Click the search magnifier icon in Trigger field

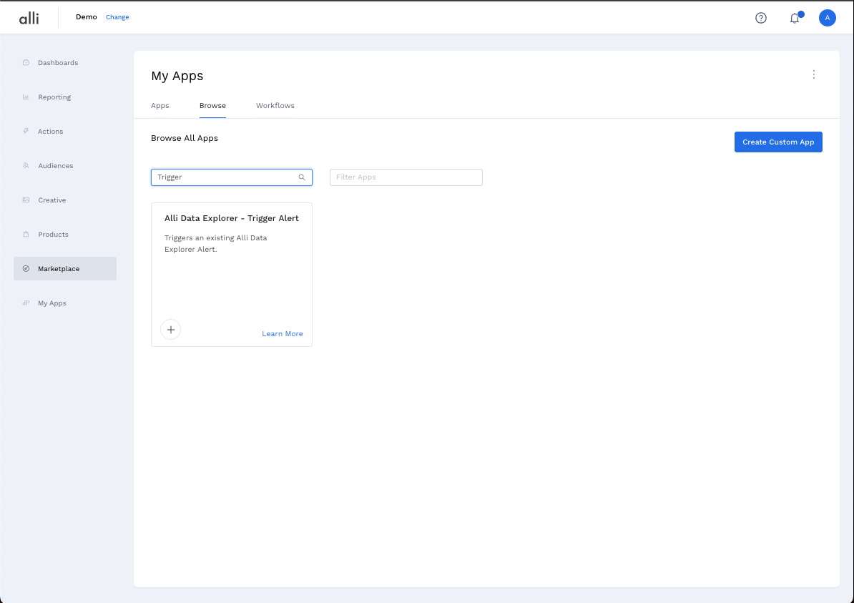pos(302,177)
